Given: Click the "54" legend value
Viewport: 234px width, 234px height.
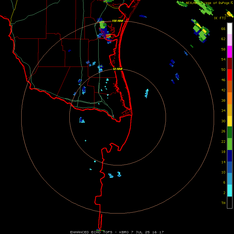Looking at the screenshot, I should [223, 59].
